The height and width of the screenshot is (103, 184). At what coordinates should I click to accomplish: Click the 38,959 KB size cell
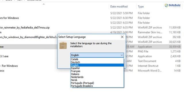[175, 47]
